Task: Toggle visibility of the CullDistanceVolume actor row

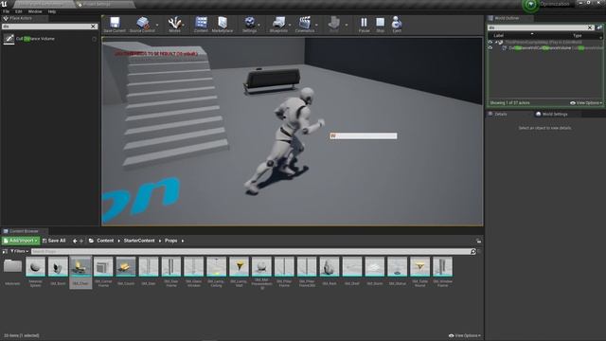Action: [490, 48]
